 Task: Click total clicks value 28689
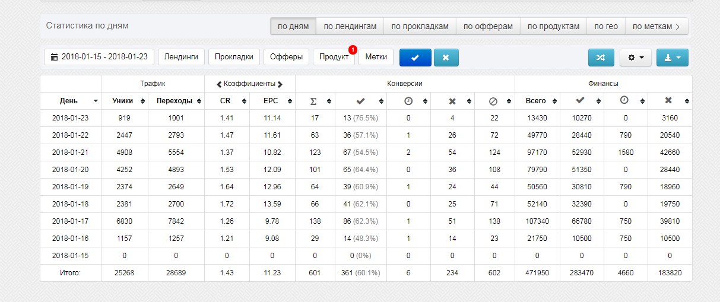click(176, 273)
